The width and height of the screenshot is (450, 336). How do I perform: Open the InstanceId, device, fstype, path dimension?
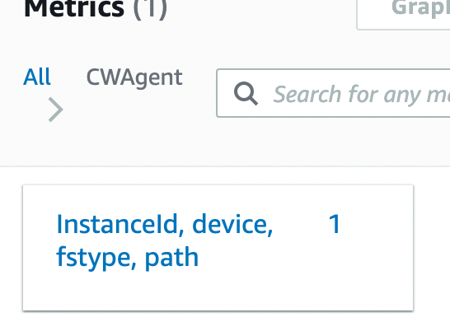click(165, 240)
